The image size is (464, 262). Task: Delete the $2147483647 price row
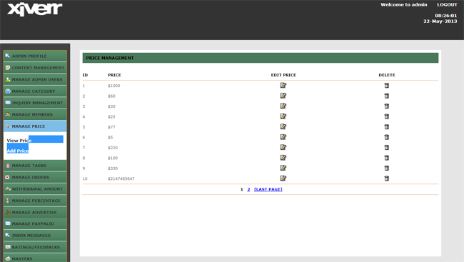[386, 178]
